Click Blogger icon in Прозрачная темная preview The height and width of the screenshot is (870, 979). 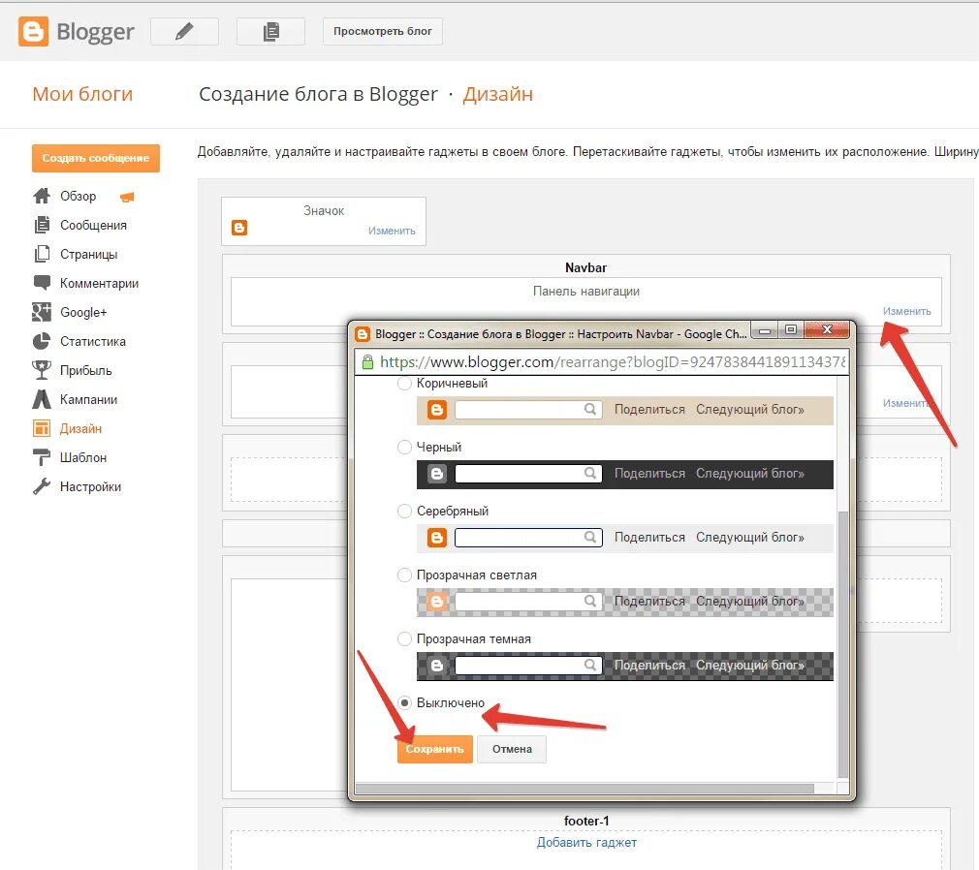tap(437, 666)
